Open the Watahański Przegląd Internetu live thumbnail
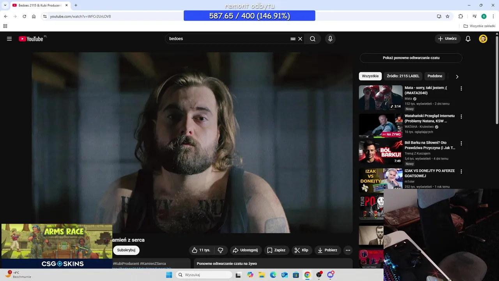This screenshot has width=499, height=281. click(x=380, y=126)
